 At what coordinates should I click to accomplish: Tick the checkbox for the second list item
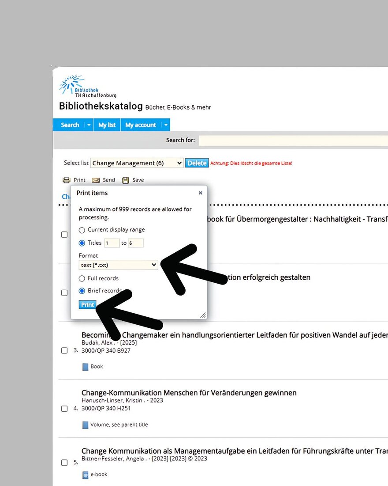click(64, 292)
